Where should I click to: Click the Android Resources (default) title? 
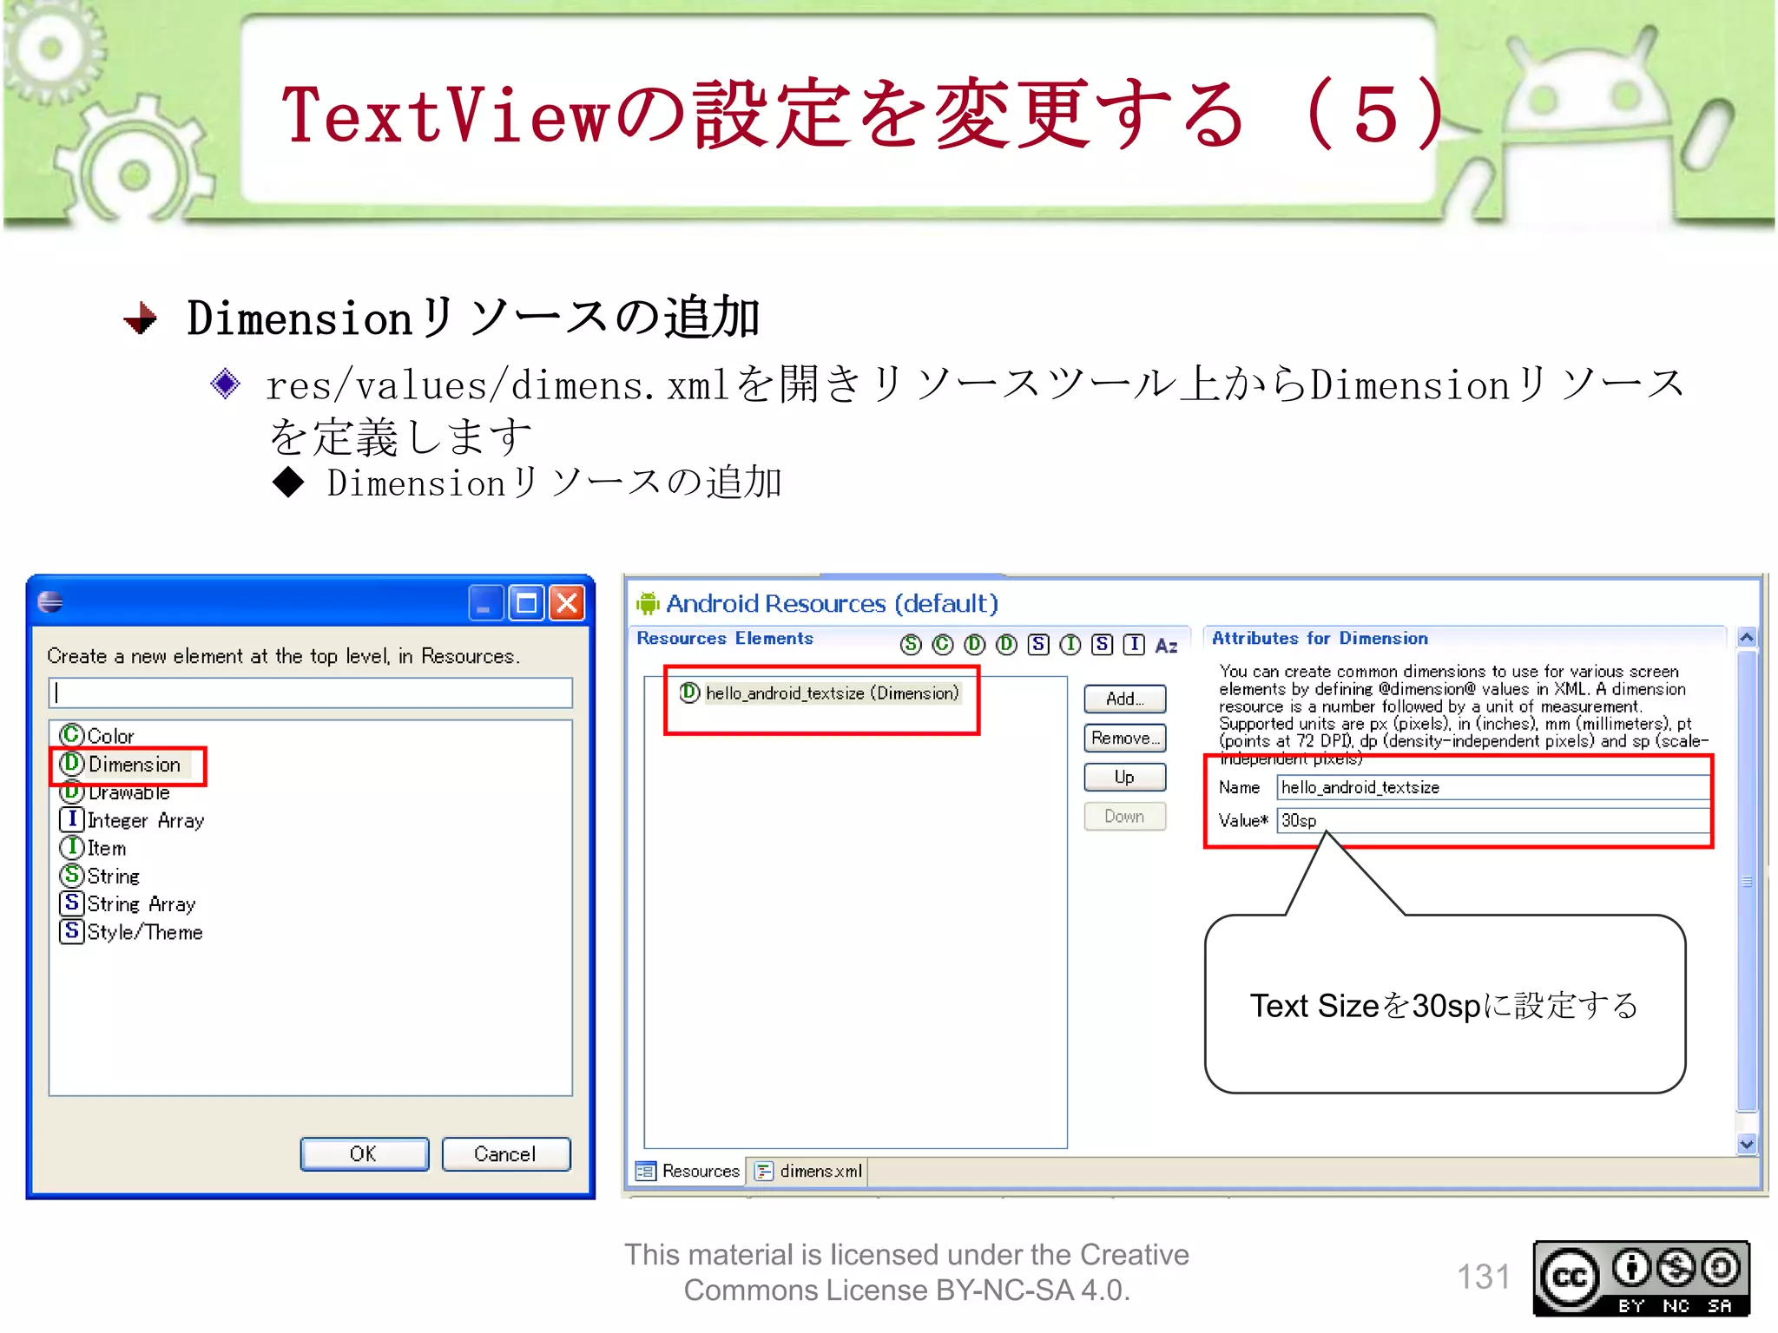(x=832, y=603)
